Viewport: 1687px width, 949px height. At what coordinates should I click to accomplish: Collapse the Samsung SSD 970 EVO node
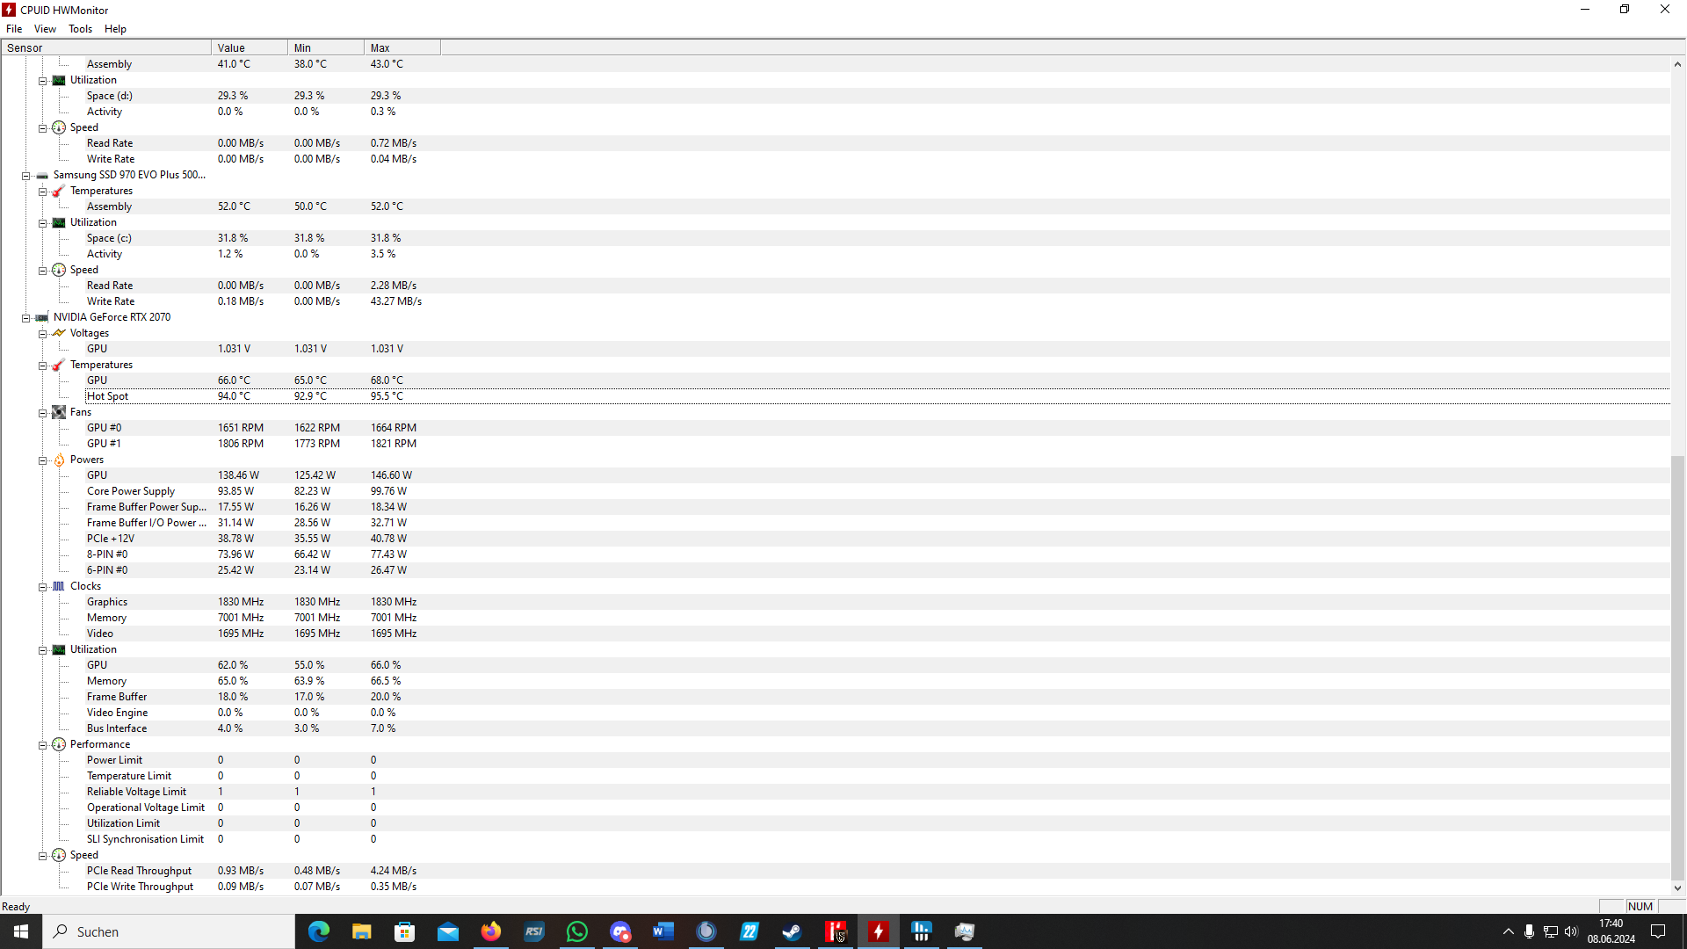click(x=26, y=176)
